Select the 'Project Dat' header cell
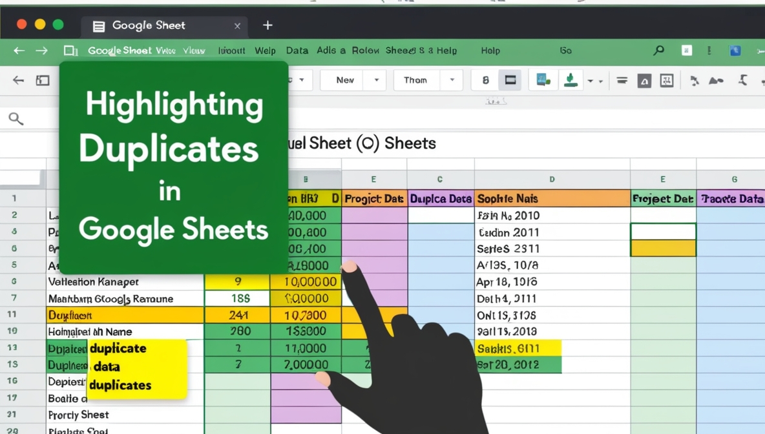The height and width of the screenshot is (434, 765). point(374,198)
